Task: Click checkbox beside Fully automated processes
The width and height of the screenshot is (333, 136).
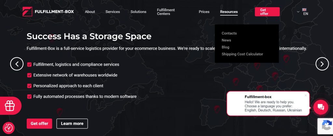Action: click(x=29, y=97)
